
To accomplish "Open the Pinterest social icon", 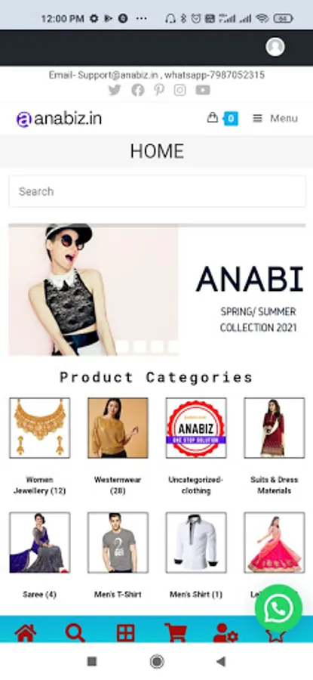I will pos(159,90).
